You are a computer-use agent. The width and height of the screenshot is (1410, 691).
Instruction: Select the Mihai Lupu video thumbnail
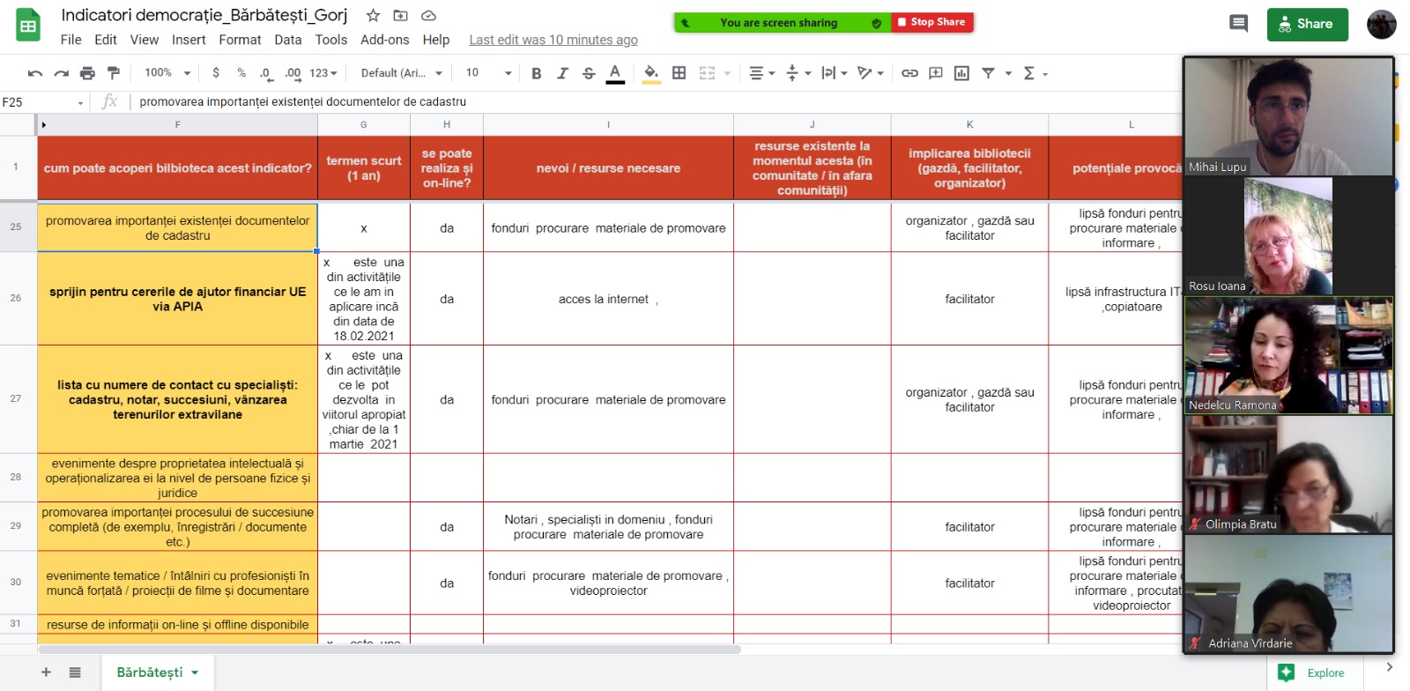coord(1288,116)
